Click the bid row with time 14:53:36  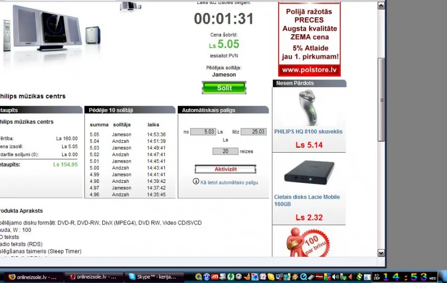[128, 134]
